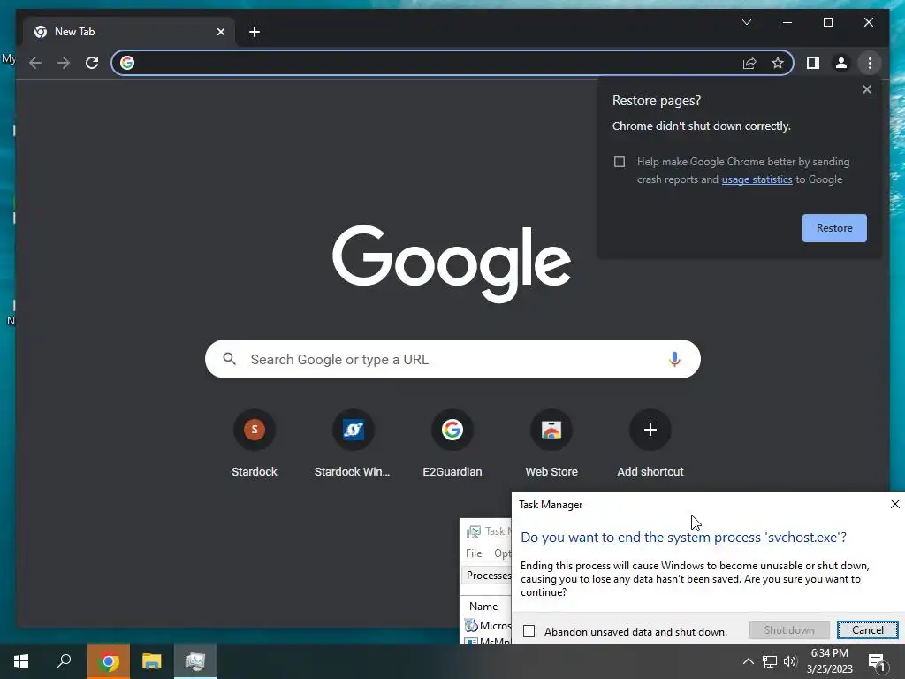Click the Chrome icon in taskbar

click(109, 661)
